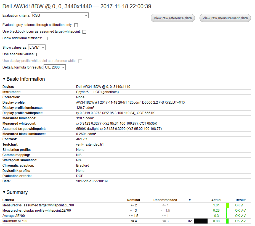This screenshot has width=255, height=226.
Task: Enable evaluate gray balance through calibration only
Action: tap(76, 25)
